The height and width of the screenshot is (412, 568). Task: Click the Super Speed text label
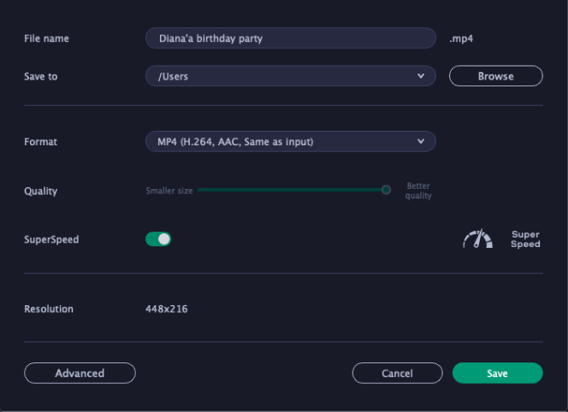click(525, 239)
